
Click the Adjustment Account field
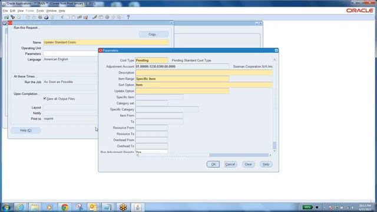click(182, 67)
